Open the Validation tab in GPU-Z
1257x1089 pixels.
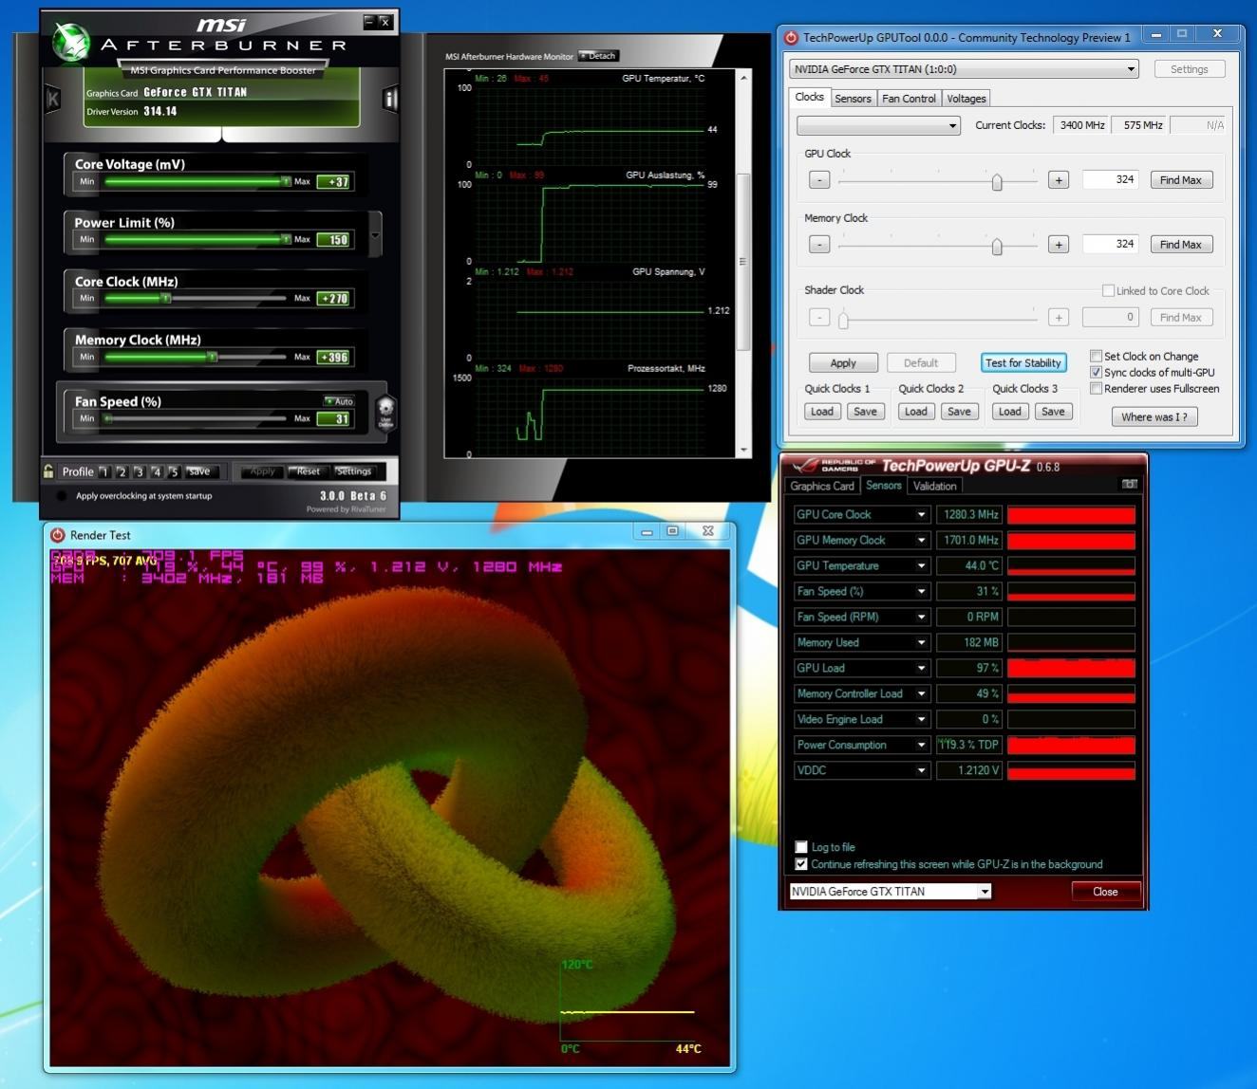[934, 486]
